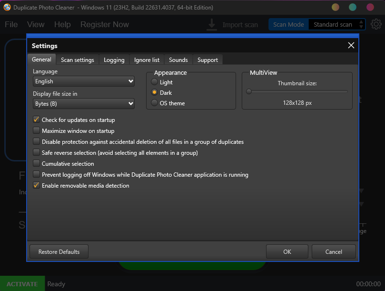Expand the Display file size dropdown
The height and width of the screenshot is (291, 385).
click(x=84, y=104)
